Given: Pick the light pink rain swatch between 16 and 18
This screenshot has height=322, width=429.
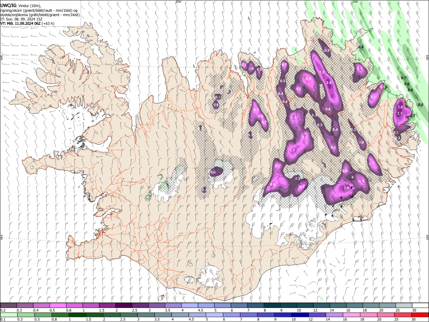Looking at the screenshot, I should point(351,315).
